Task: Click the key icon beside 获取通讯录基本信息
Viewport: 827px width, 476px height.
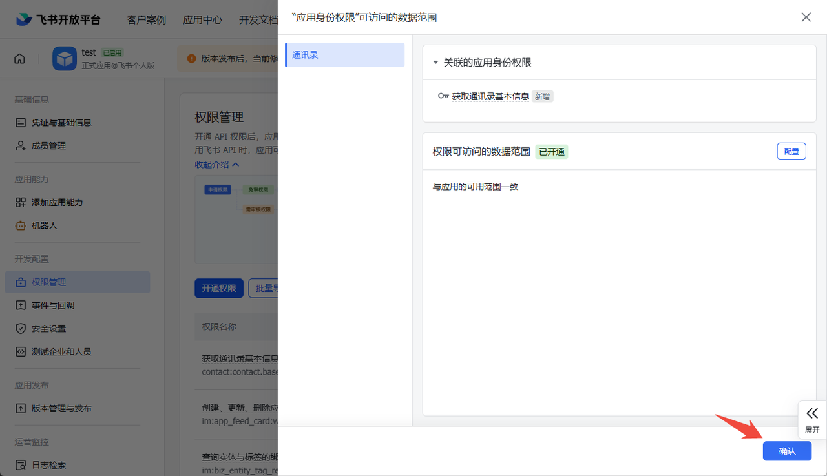Action: (443, 96)
